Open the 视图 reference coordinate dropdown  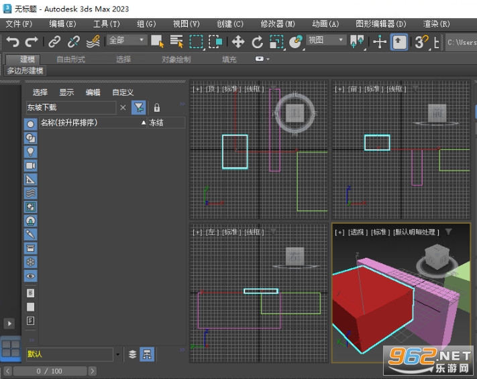(326, 40)
